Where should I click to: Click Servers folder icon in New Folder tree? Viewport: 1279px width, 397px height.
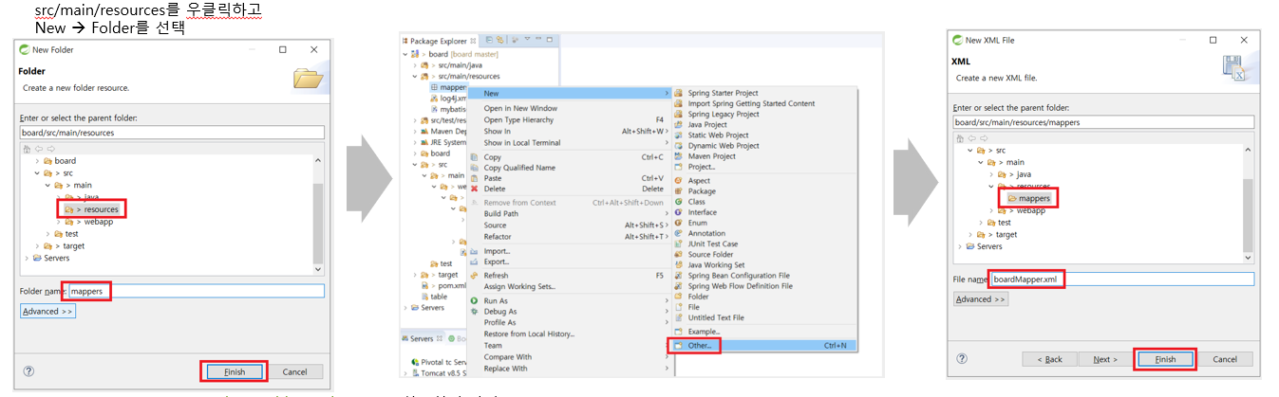pyautogui.click(x=38, y=258)
